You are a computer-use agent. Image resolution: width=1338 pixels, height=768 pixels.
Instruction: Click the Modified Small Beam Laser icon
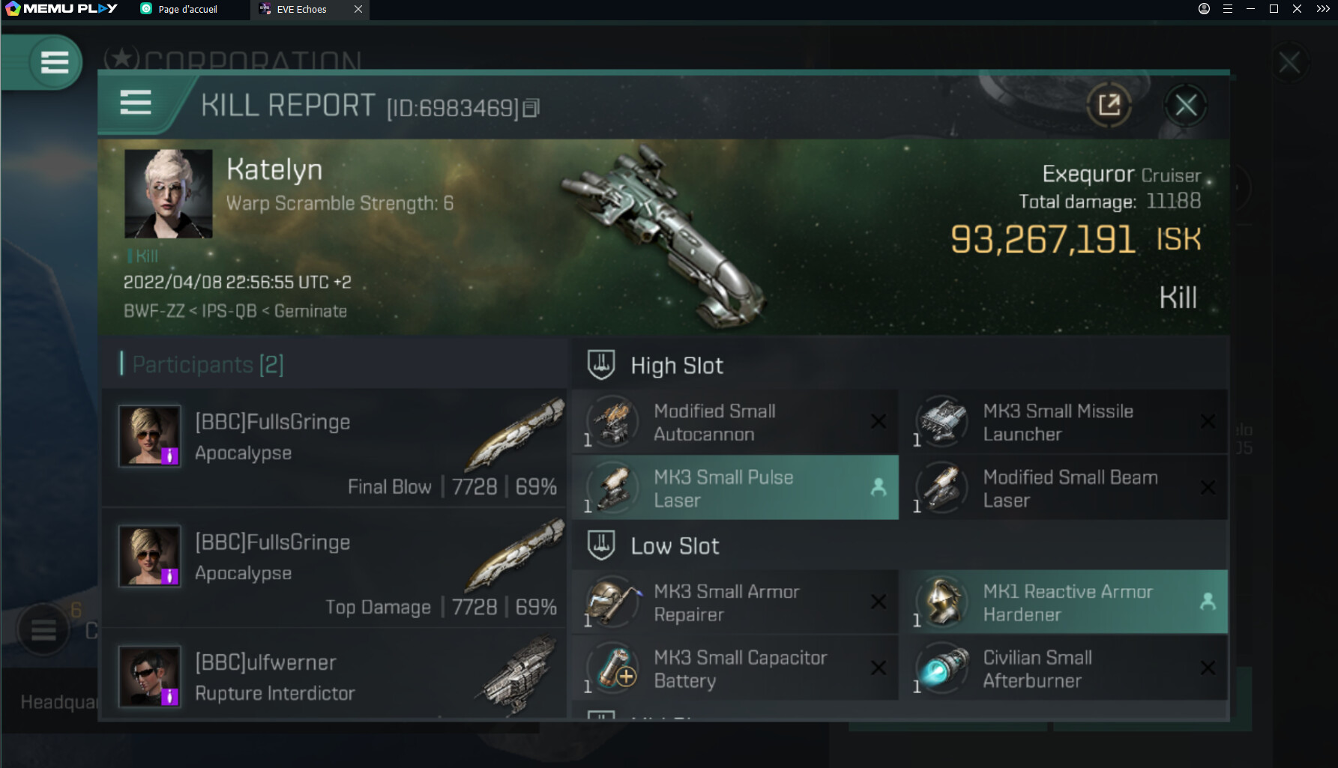tap(941, 488)
